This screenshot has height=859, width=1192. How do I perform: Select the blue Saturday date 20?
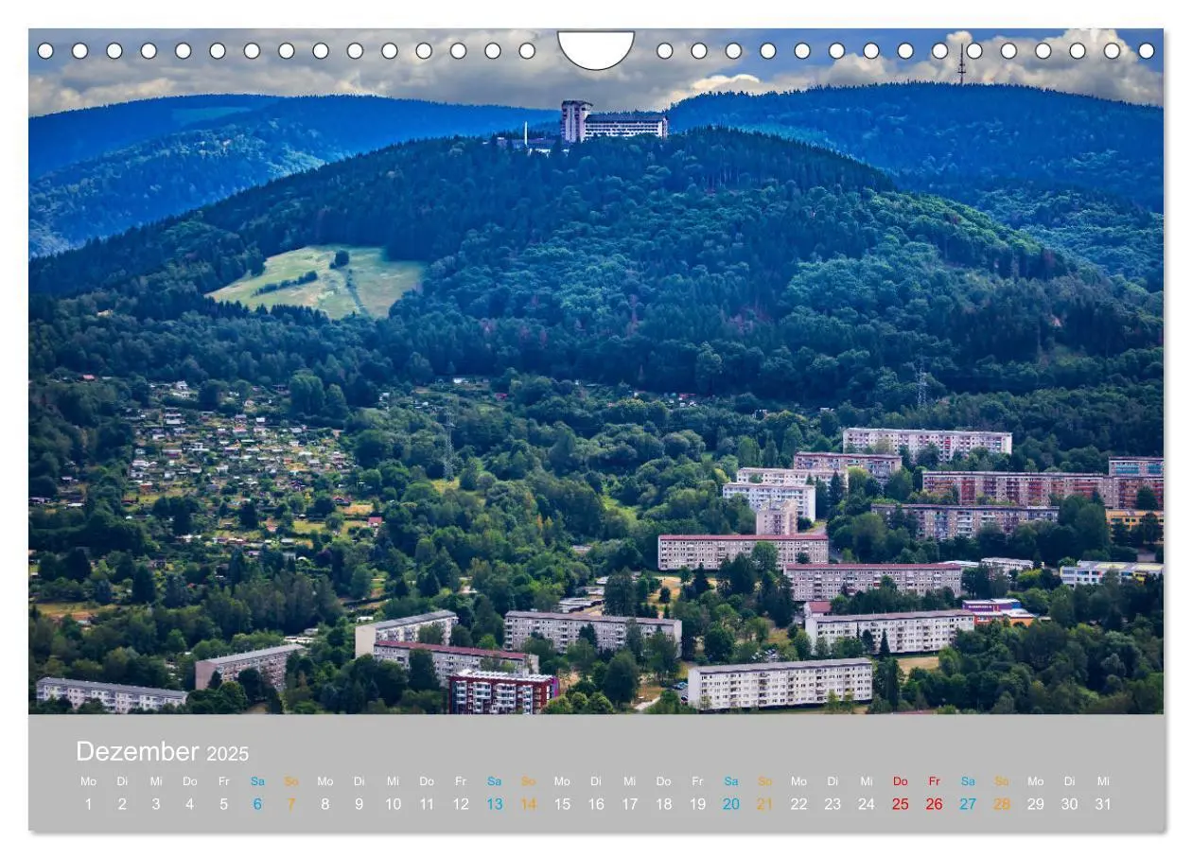pos(731,804)
